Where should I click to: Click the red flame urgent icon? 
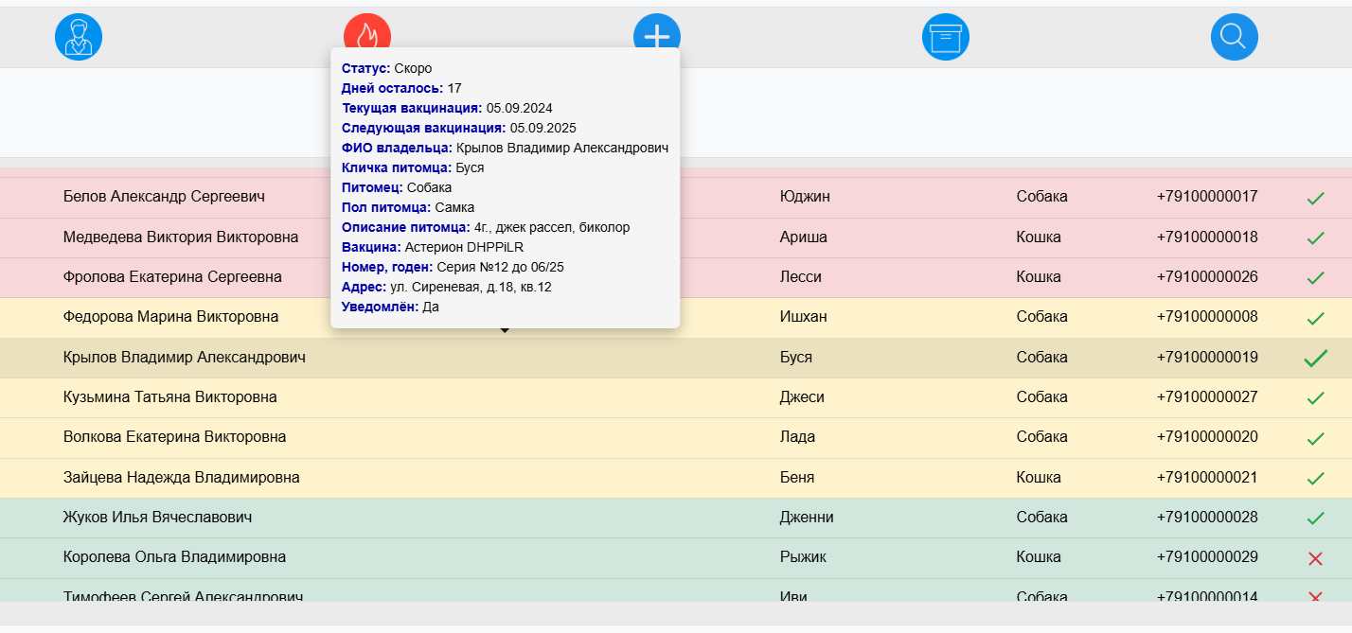pos(367,31)
